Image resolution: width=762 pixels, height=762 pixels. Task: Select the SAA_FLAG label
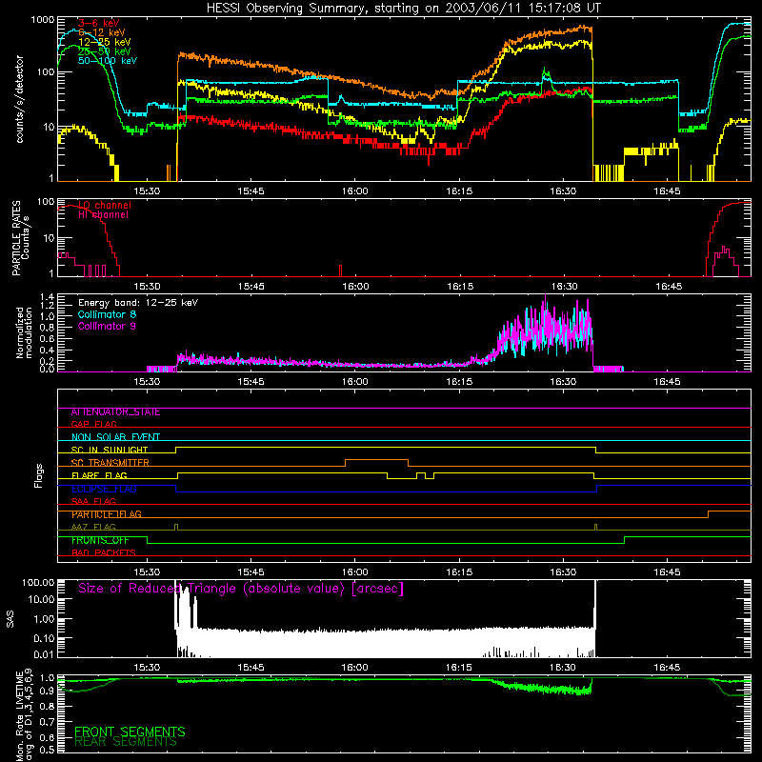[x=93, y=502]
